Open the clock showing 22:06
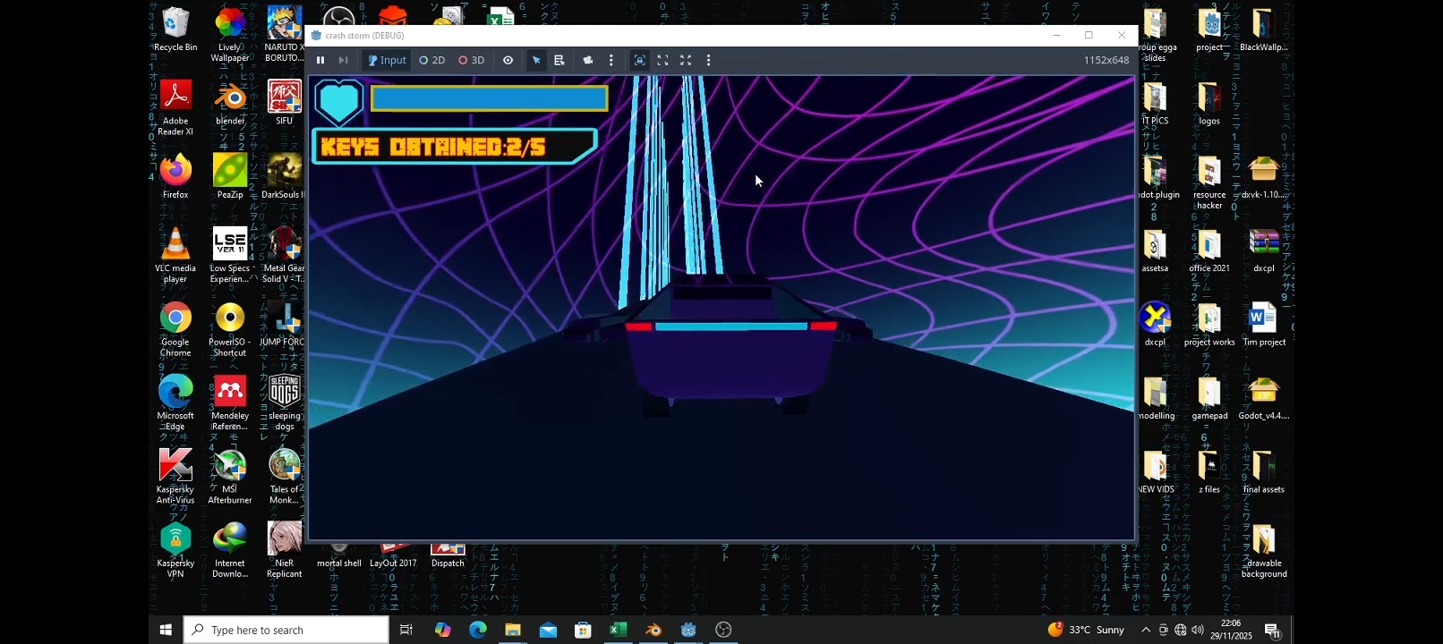Screen dimensions: 1443x644 (1231, 630)
